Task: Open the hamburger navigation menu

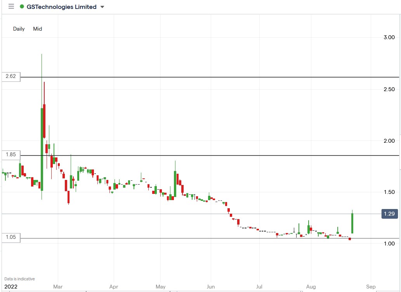Action: [11, 6]
